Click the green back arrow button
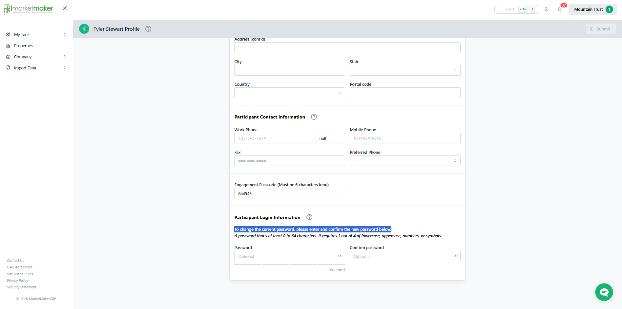The width and height of the screenshot is (622, 309). pyautogui.click(x=84, y=29)
